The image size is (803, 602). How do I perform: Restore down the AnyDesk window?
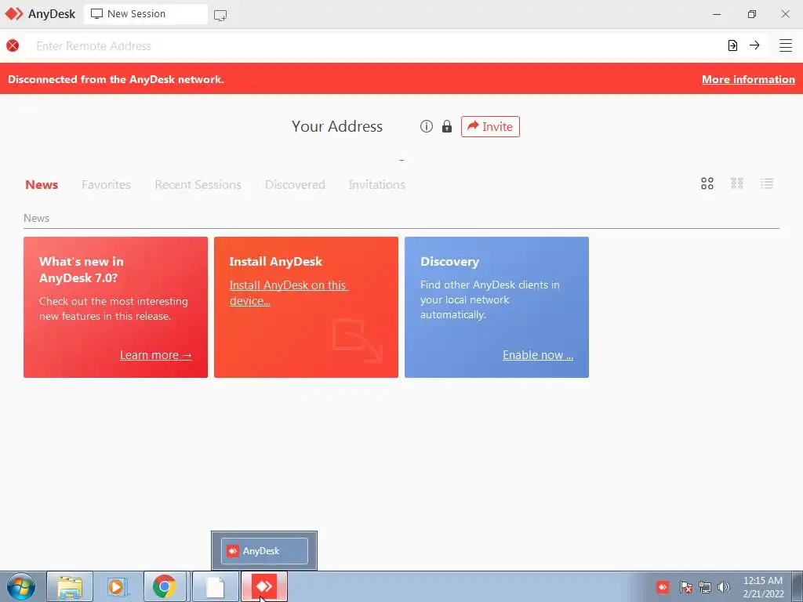pyautogui.click(x=751, y=14)
